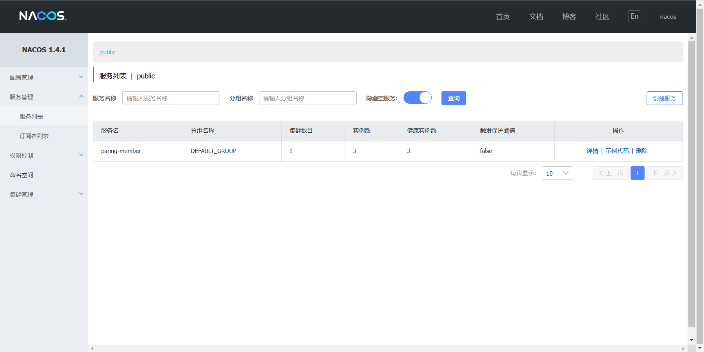Switch language with the En icon
Screen dimensions: 704x352
(x=634, y=16)
